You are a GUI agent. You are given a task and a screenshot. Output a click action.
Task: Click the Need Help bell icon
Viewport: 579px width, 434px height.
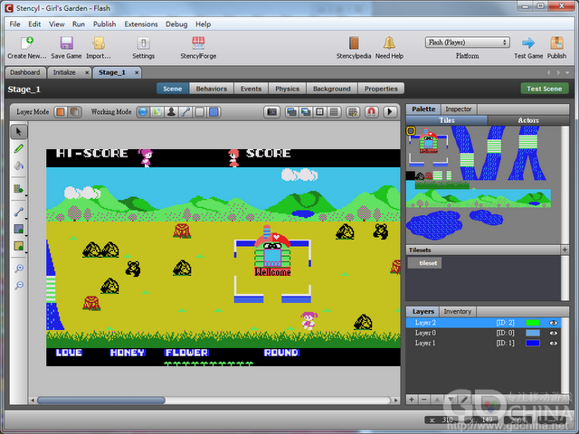coord(389,42)
